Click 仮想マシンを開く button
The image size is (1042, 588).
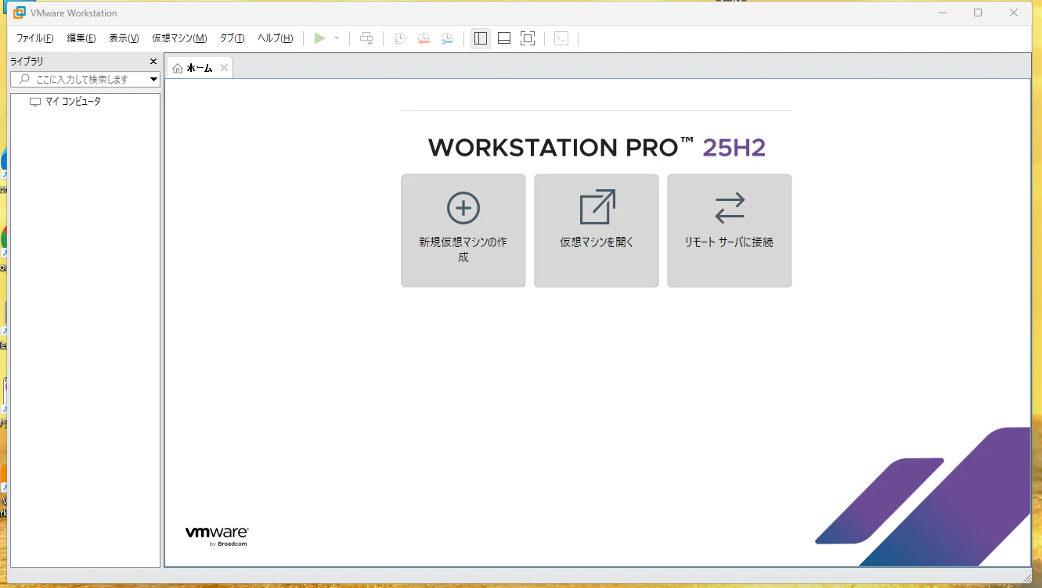tap(597, 231)
